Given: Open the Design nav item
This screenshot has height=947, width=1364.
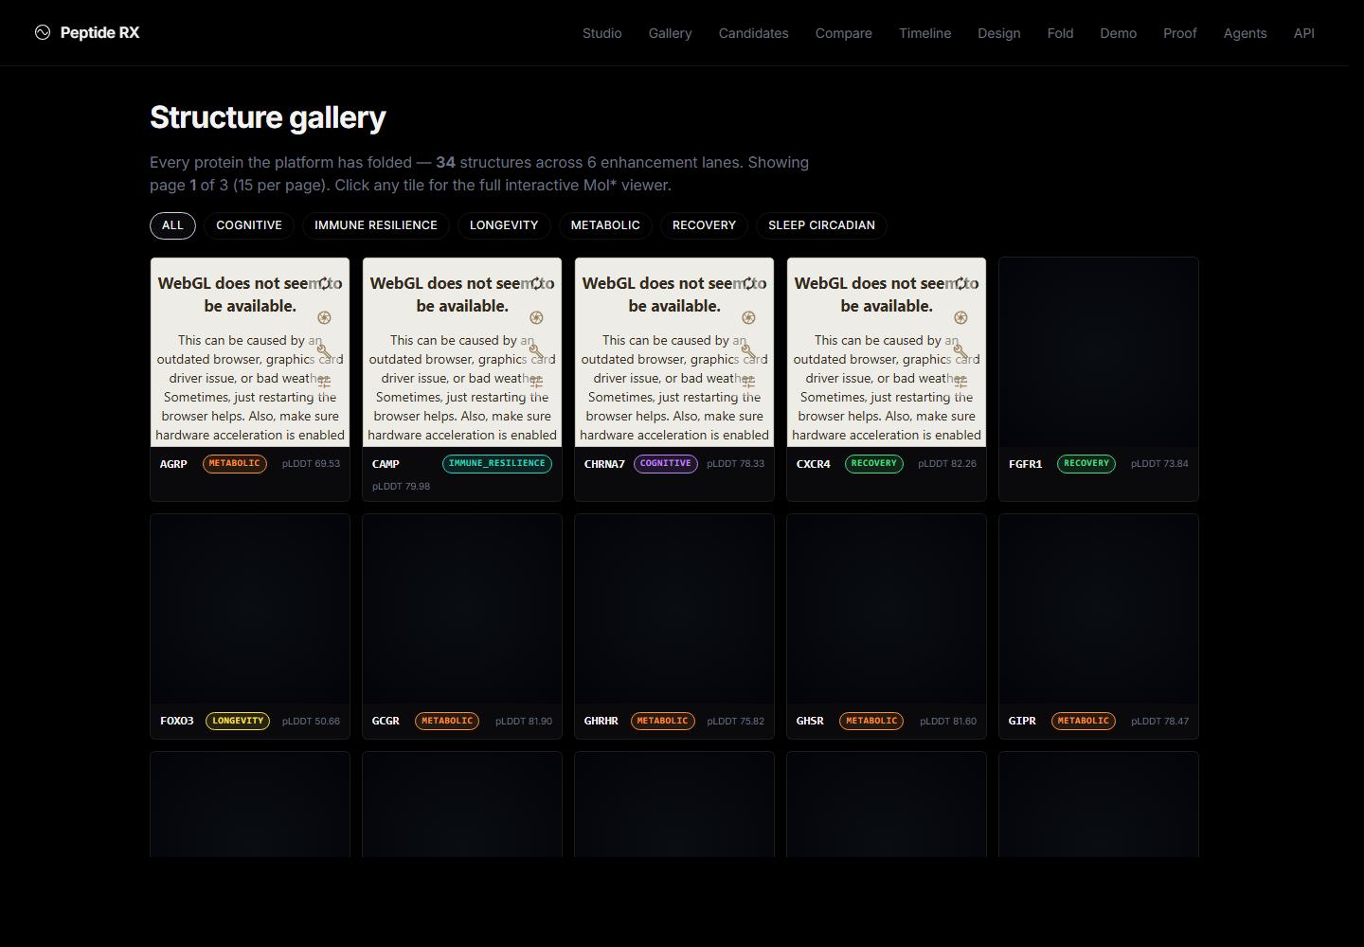Looking at the screenshot, I should tap(999, 33).
